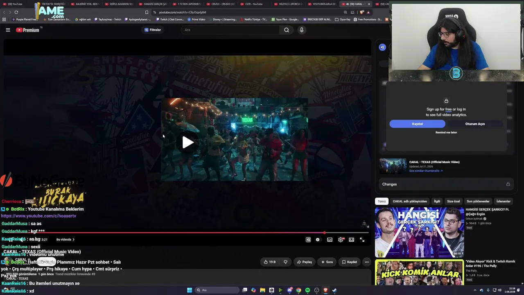Reload the page in the browser
Image resolution: width=524 pixels, height=295 pixels.
(x=16, y=12)
